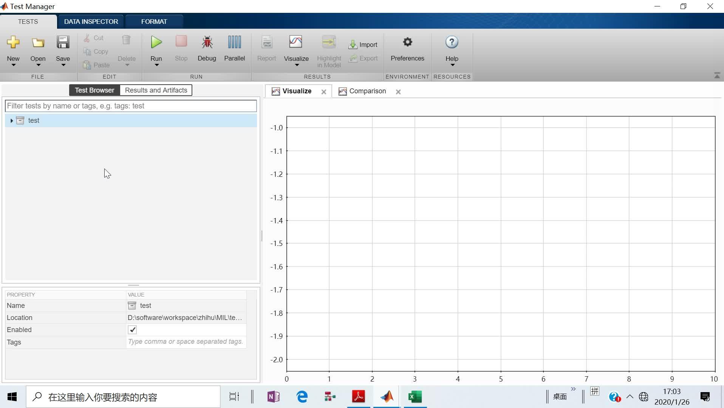The width and height of the screenshot is (724, 408).
Task: Close the Visualize tab
Action: click(323, 91)
